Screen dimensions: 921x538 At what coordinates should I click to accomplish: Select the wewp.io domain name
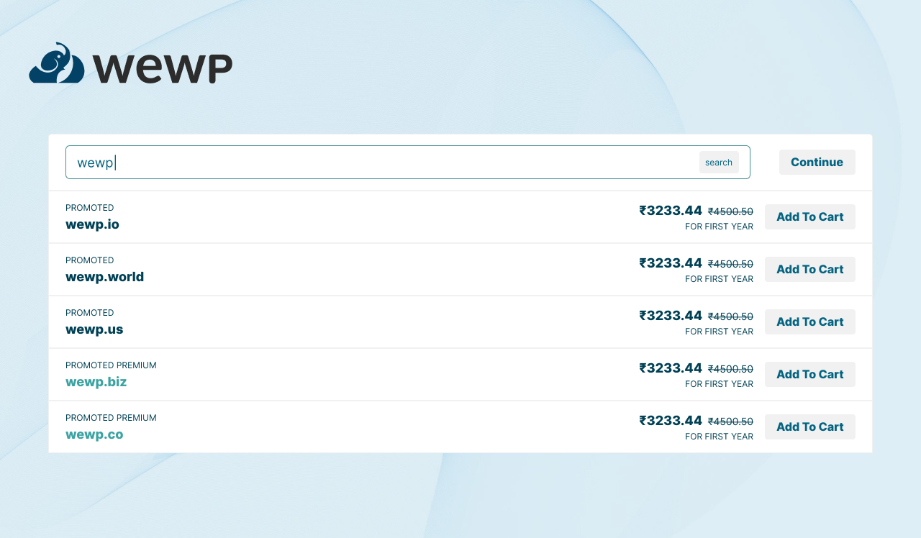tap(92, 224)
